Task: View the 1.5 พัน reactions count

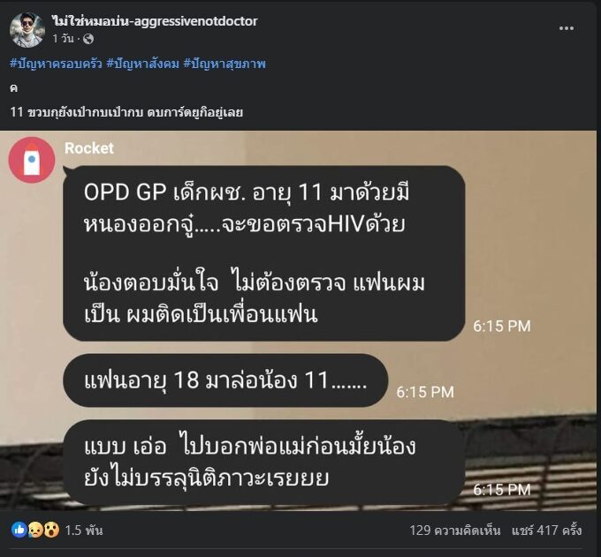Action: (x=84, y=531)
